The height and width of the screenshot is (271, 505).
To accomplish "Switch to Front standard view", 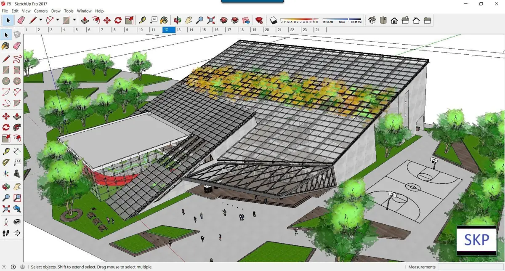I will pos(394,20).
